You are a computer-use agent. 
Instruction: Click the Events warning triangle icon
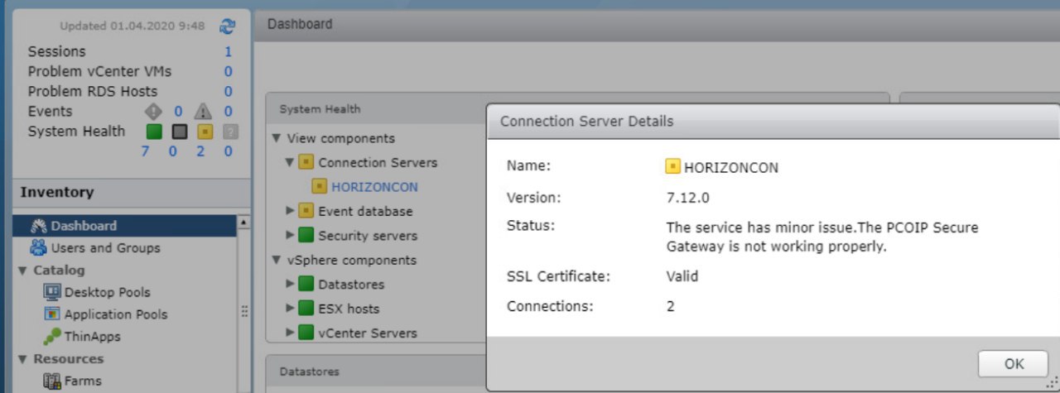pyautogui.click(x=203, y=111)
